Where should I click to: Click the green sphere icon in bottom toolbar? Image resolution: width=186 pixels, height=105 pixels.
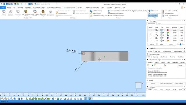[x=36, y=99]
